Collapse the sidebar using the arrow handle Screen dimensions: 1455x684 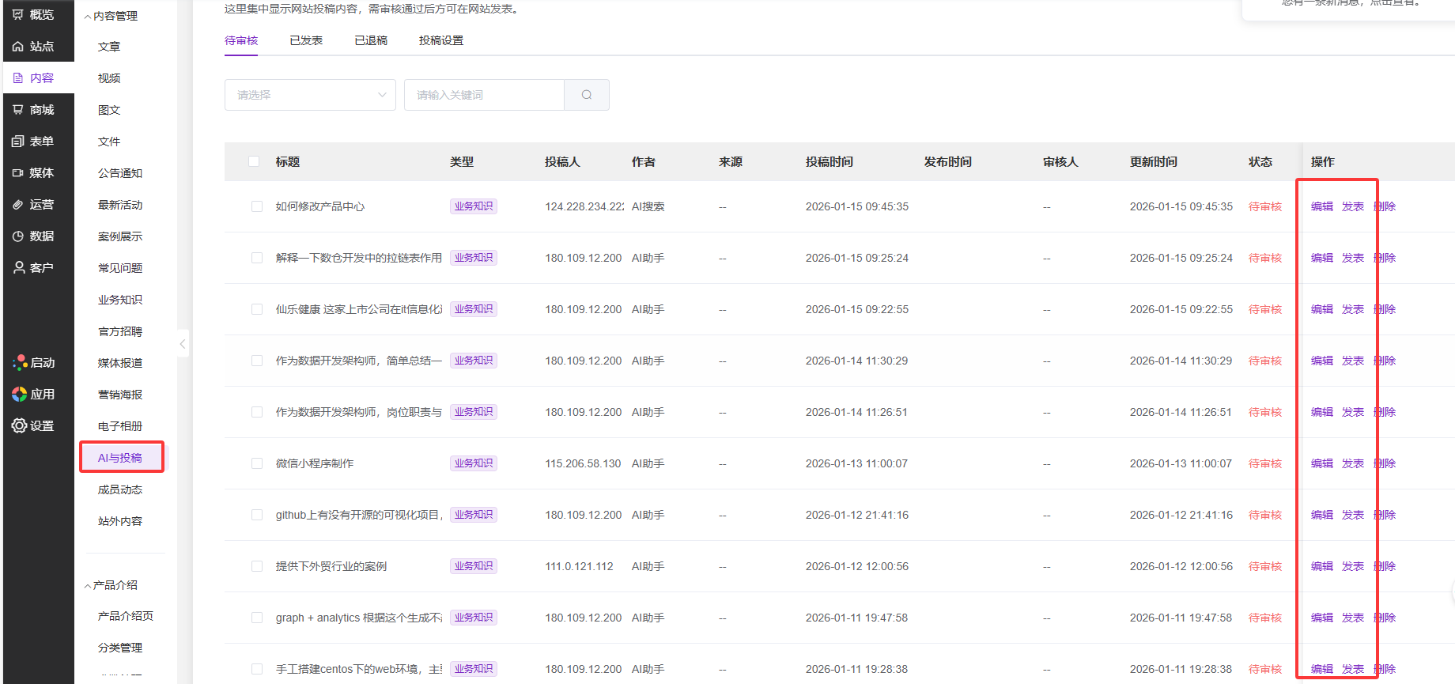pos(183,344)
